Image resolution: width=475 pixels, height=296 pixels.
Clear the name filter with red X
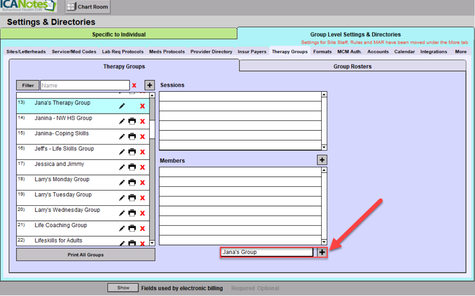tap(134, 86)
